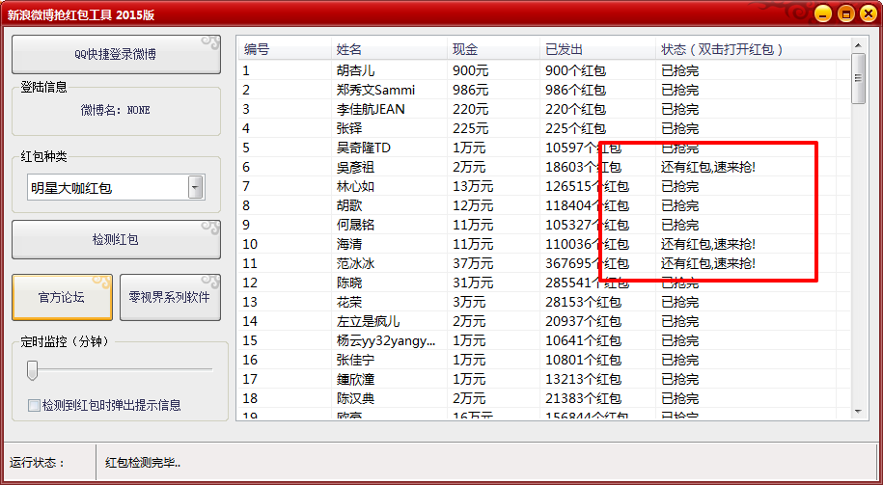
Task: Select the row for 吴彦祖
Action: coord(544,167)
